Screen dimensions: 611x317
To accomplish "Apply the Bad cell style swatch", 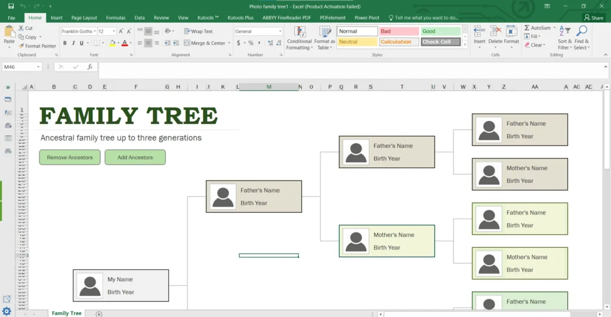I will coord(399,31).
